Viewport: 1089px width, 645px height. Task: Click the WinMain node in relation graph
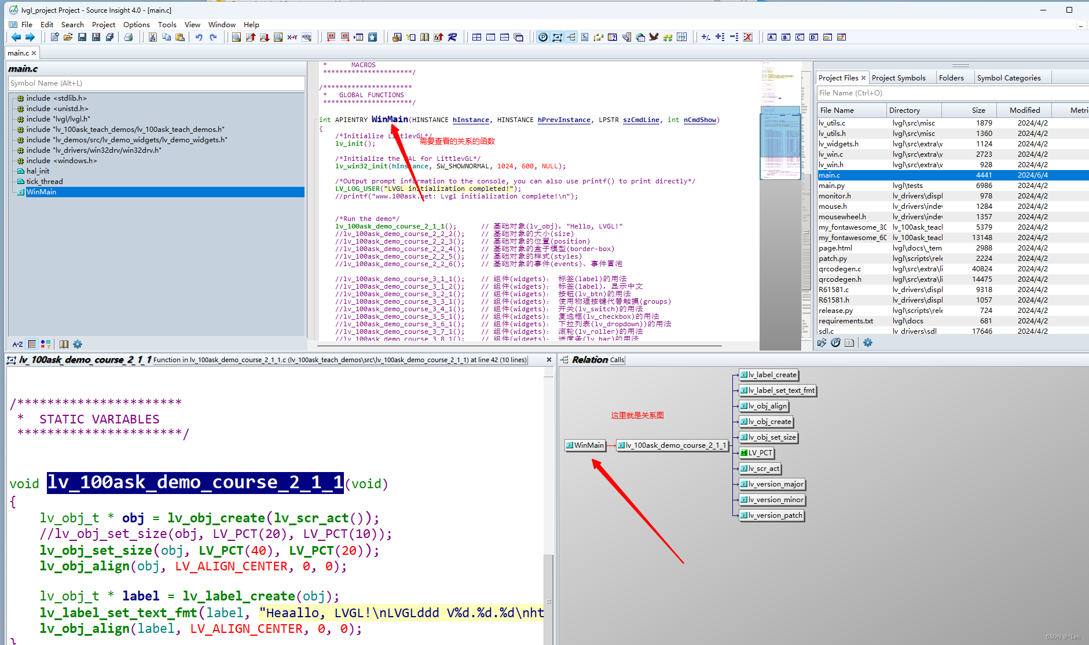click(x=585, y=445)
